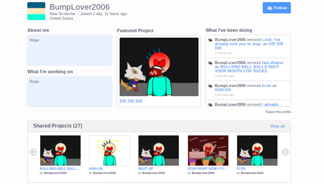
Task: Click '4 minutes ago' timestamp
Action: coord(225,95)
